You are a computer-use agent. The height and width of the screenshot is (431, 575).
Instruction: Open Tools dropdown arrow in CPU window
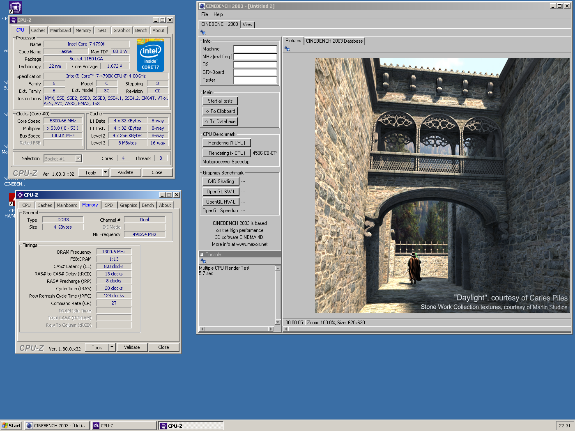tap(105, 172)
